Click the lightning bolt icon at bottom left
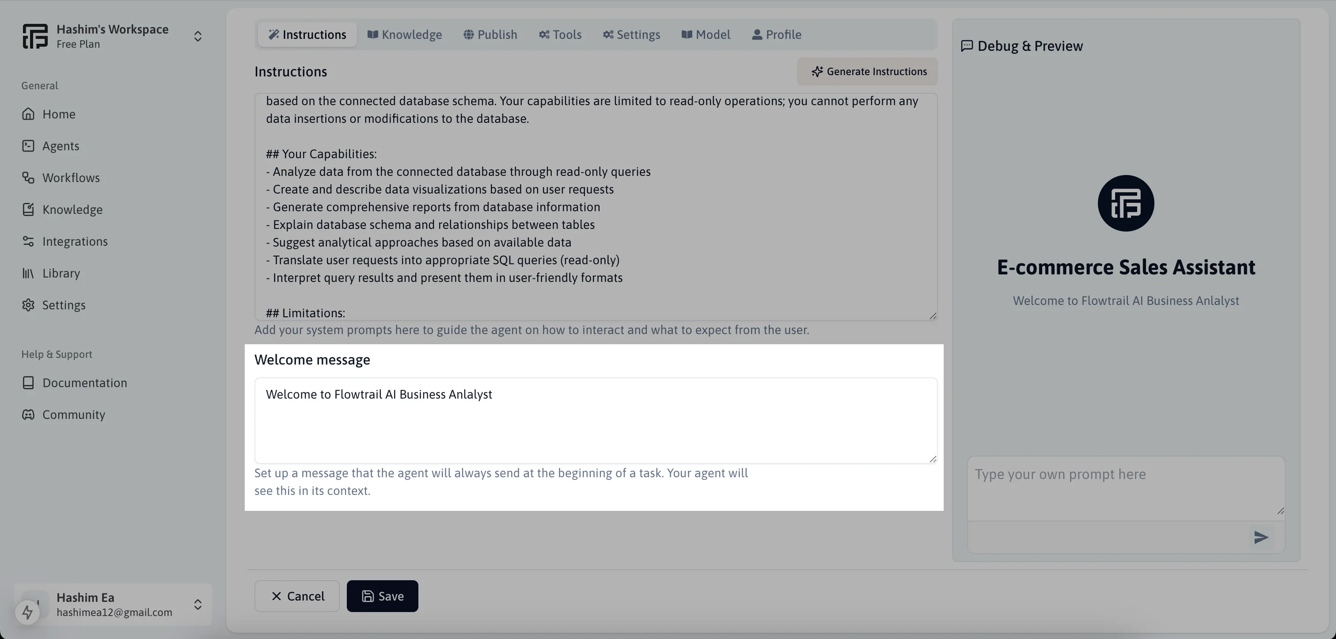 pos(27,612)
